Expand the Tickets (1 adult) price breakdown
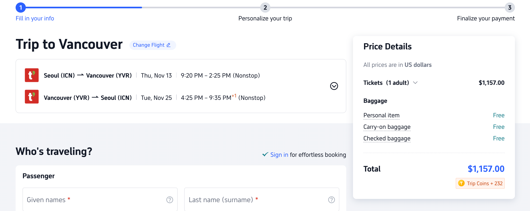Viewport: 530px width, 211px height. 415,83
